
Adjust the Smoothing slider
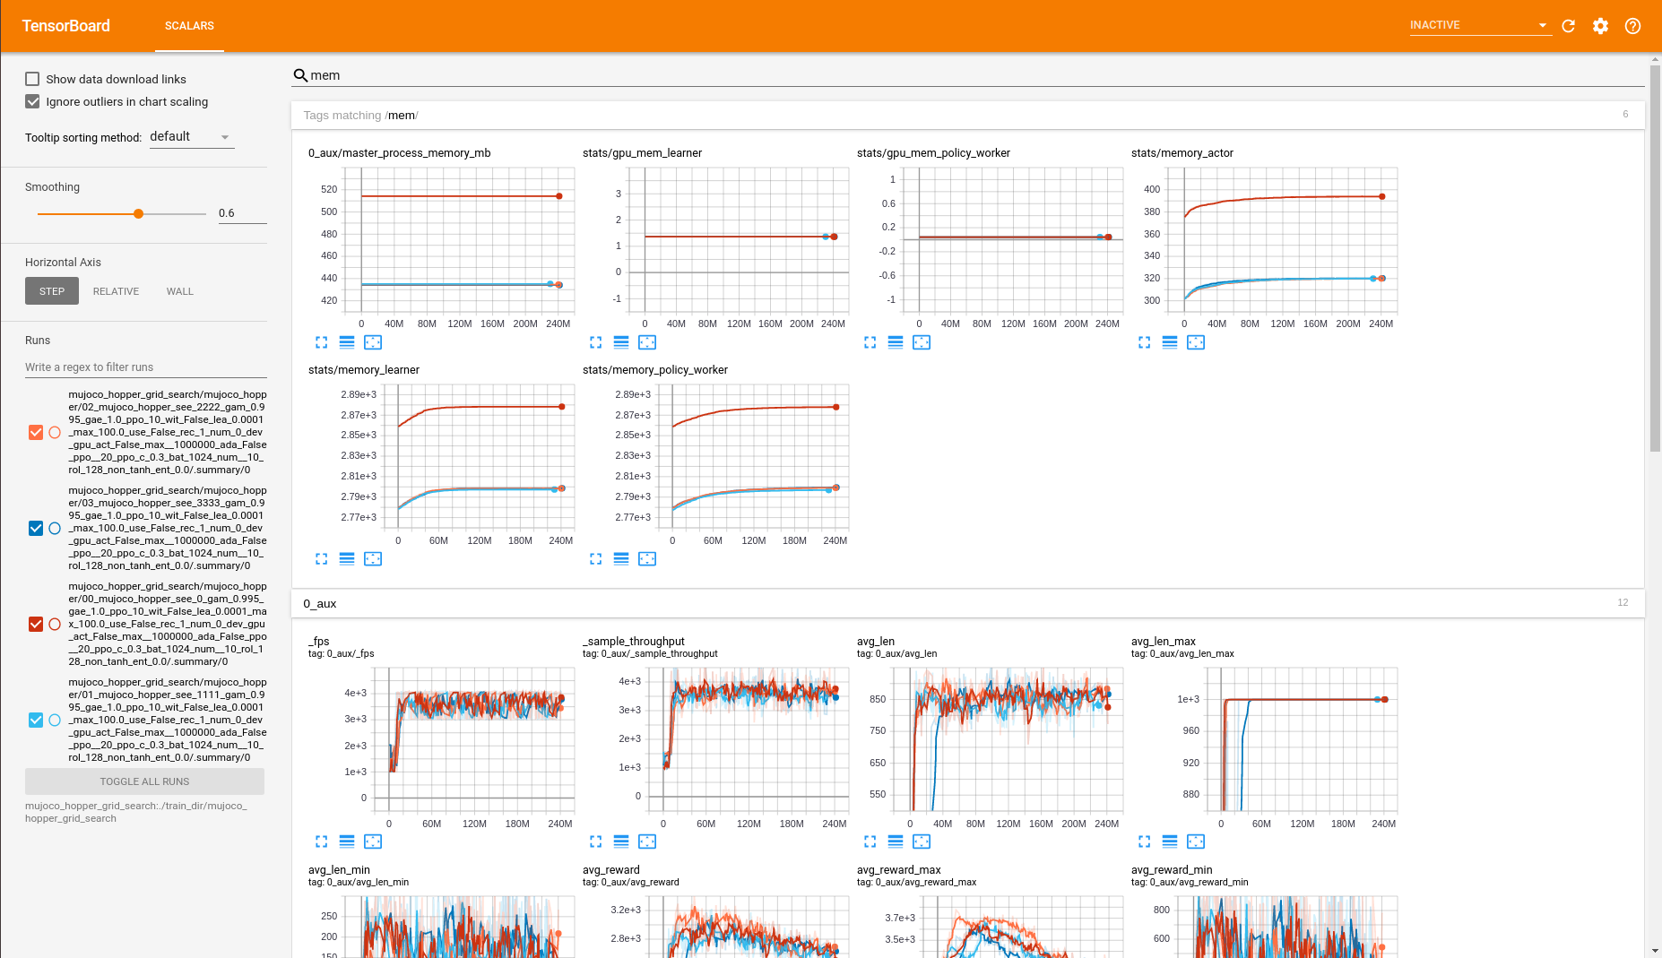pos(138,213)
